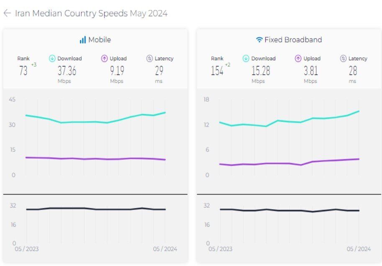Click the dark latency line in Mobile chart
Screen dimensions: 382x266
[95, 209]
